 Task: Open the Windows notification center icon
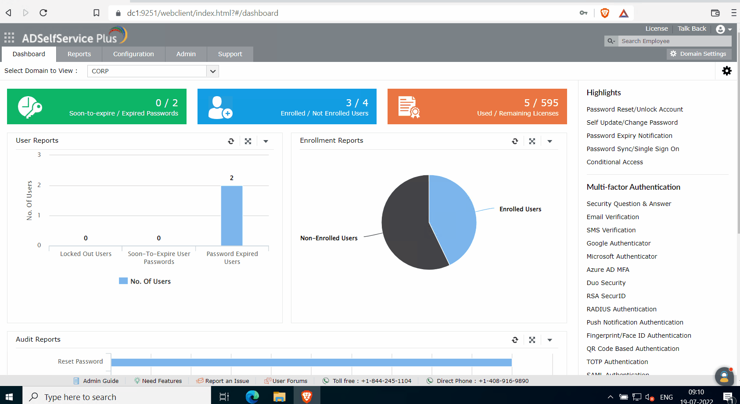pyautogui.click(x=728, y=397)
